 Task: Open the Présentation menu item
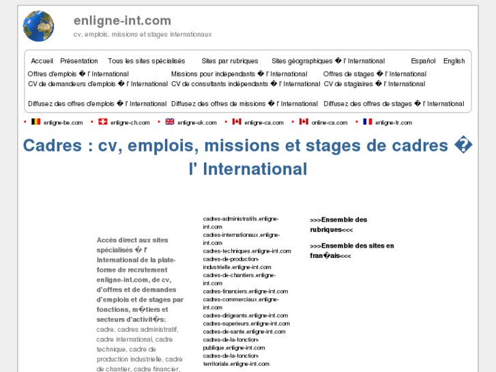coord(79,61)
